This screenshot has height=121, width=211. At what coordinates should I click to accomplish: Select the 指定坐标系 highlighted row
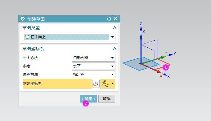57,84
